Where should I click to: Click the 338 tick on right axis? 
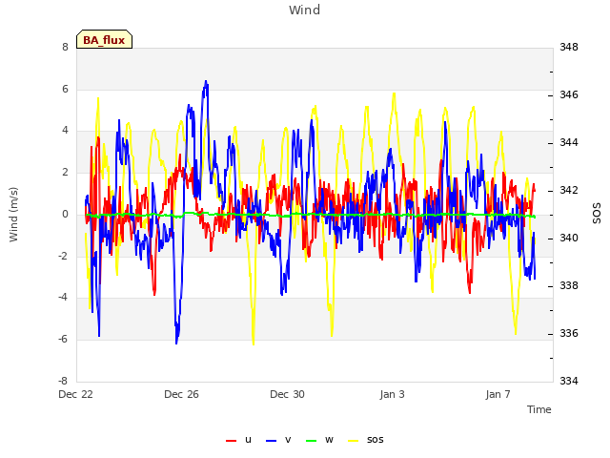pyautogui.click(x=569, y=285)
